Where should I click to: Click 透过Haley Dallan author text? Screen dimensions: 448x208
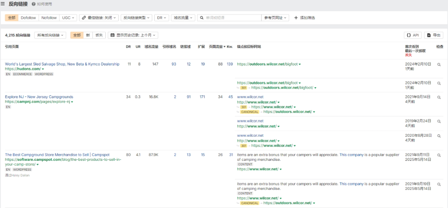17,175
